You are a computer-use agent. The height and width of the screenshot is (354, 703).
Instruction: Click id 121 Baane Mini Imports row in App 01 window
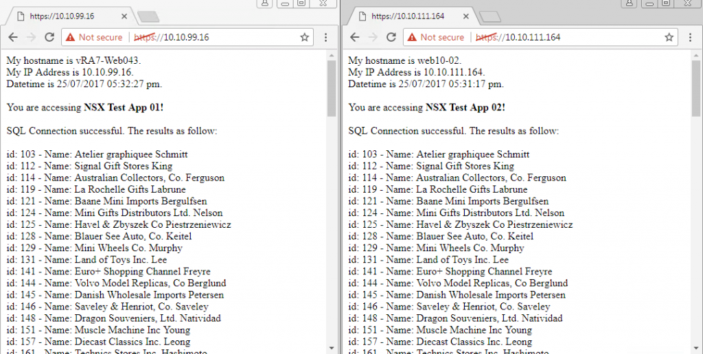tap(106, 201)
